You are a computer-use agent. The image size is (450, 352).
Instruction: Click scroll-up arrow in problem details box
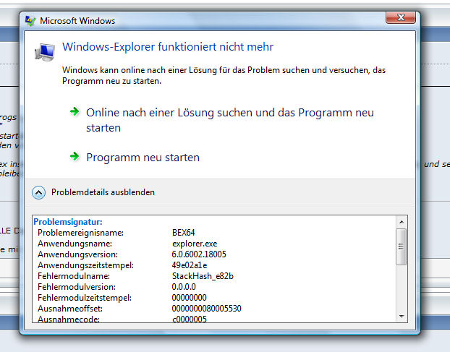pos(402,222)
